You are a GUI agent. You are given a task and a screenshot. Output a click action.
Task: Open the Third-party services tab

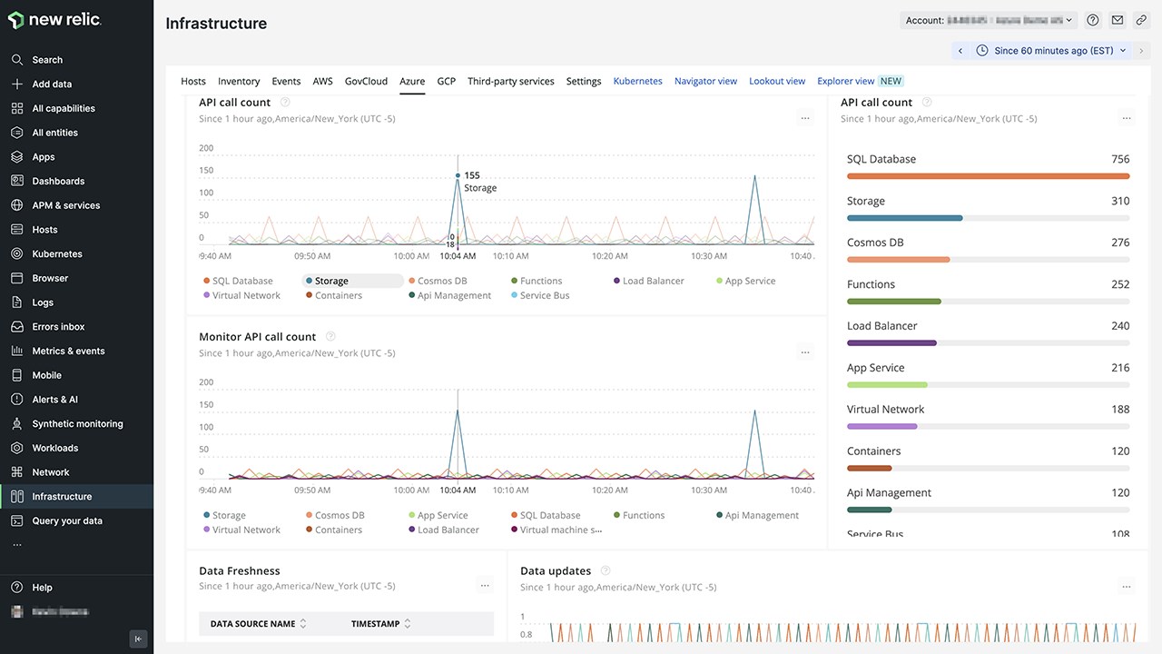[511, 81]
